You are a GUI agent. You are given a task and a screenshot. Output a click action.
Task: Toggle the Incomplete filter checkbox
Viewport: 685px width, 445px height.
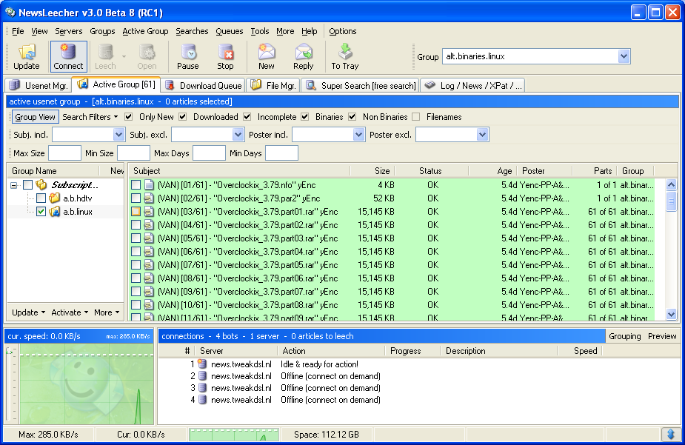[x=247, y=116]
